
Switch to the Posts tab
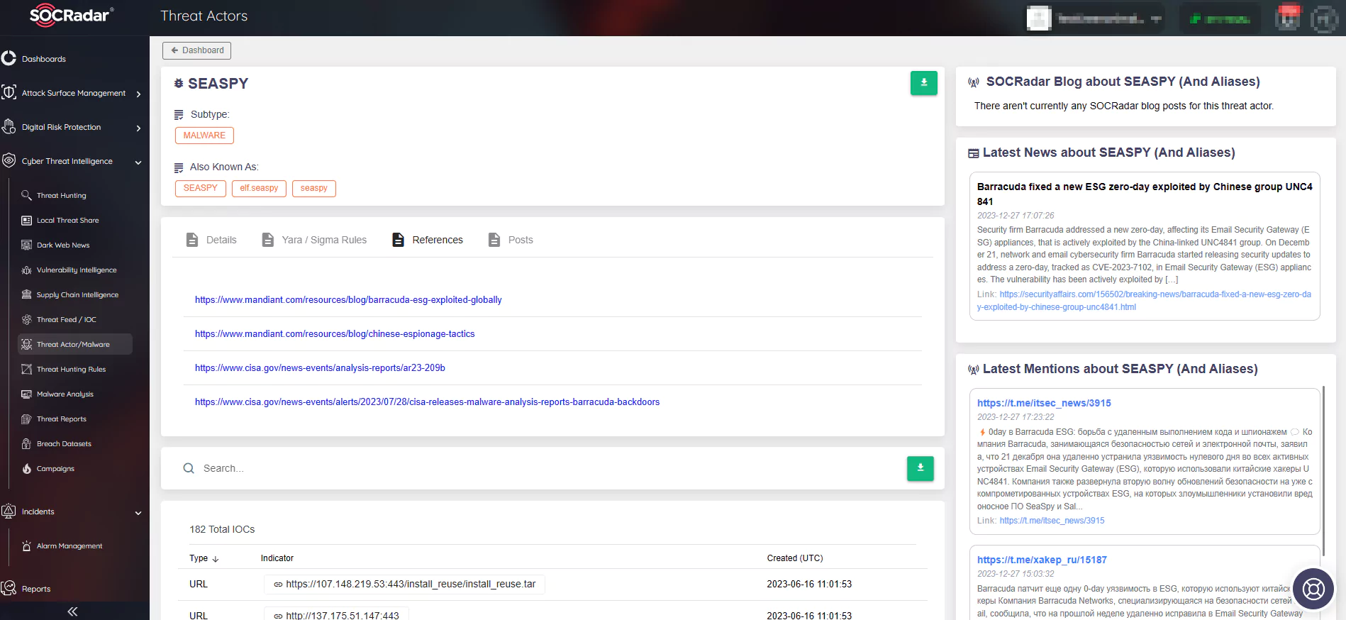coord(511,240)
